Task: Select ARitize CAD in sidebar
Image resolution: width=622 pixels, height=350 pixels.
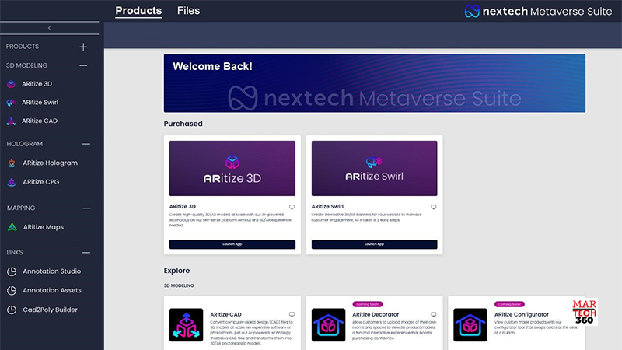Action: pyautogui.click(x=40, y=121)
